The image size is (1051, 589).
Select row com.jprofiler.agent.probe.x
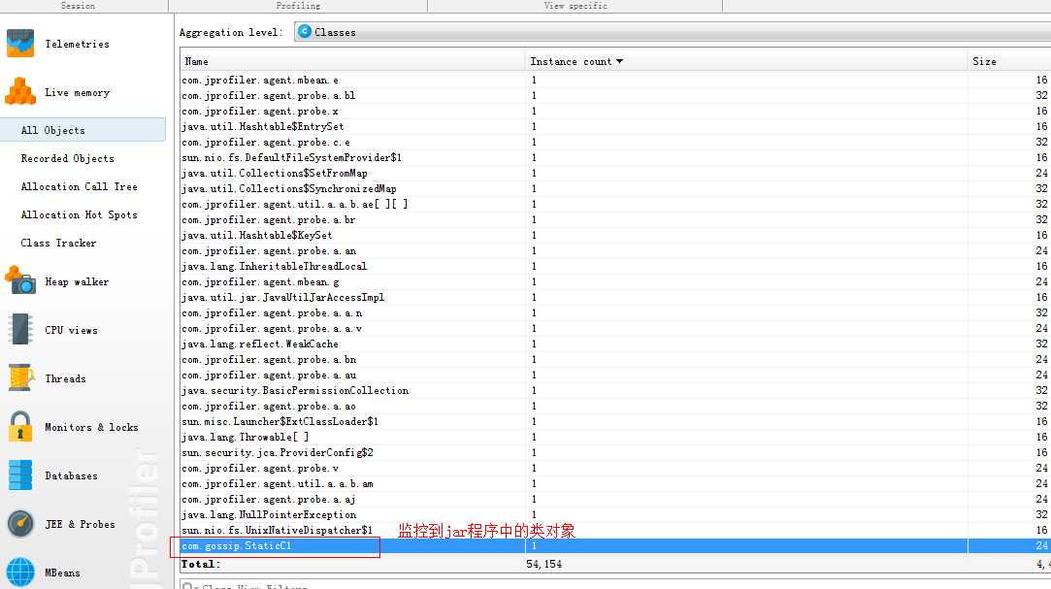[x=615, y=111]
